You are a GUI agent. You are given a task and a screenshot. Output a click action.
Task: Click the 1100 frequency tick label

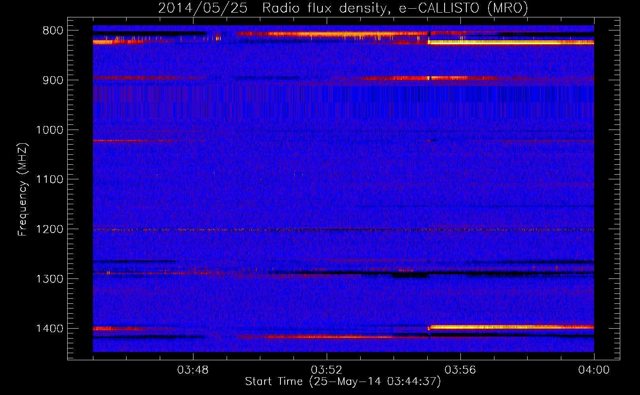(x=49, y=180)
